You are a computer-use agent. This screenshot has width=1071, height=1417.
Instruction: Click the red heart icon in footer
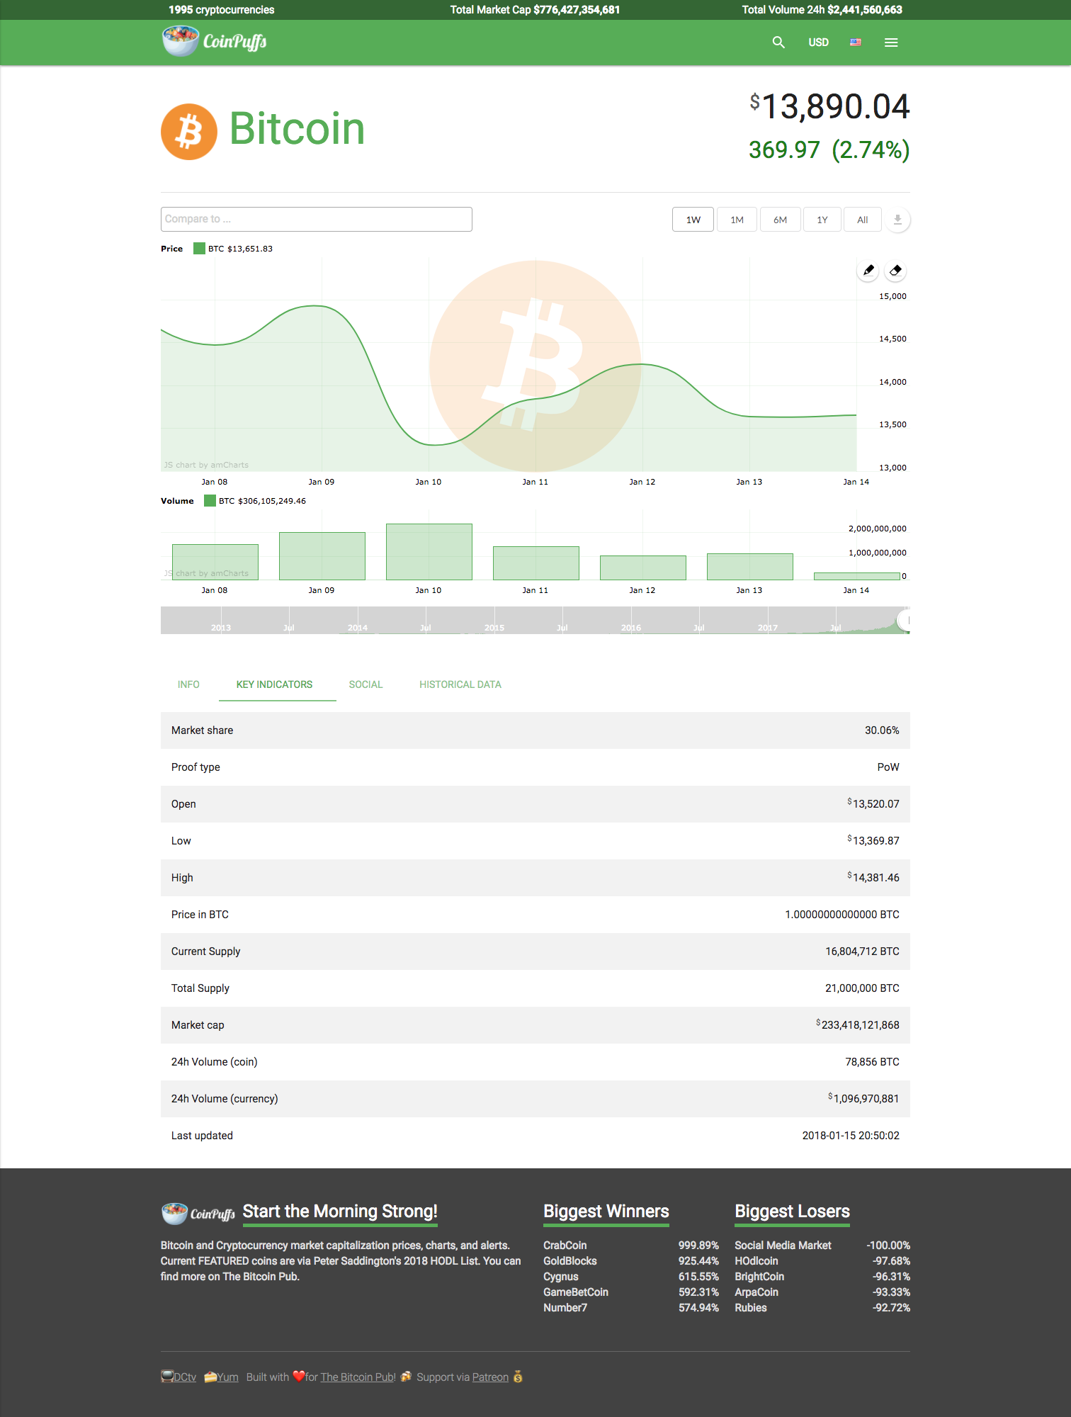pos(299,1376)
